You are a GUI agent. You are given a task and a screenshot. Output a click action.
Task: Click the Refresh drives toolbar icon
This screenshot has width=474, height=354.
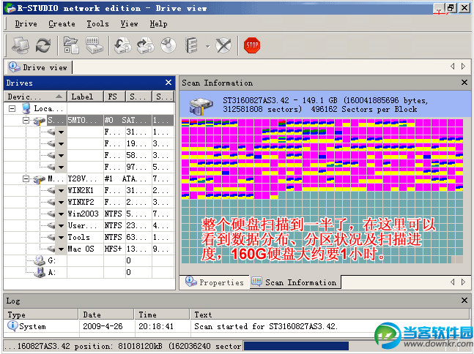tap(43, 45)
